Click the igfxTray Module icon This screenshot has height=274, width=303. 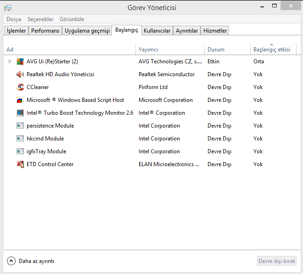pos(20,151)
